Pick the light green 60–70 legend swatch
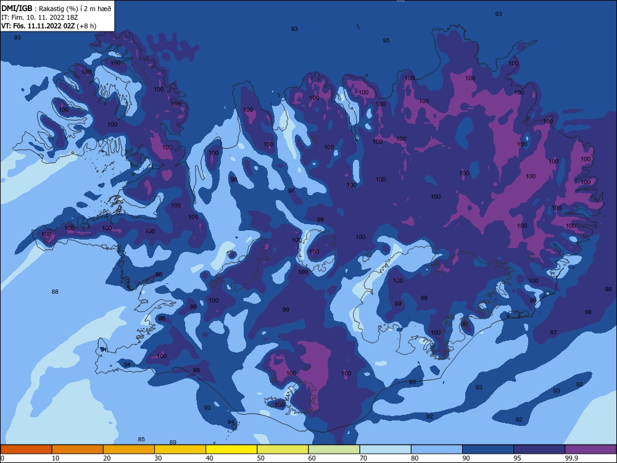The width and height of the screenshot is (617, 463). [x=334, y=449]
